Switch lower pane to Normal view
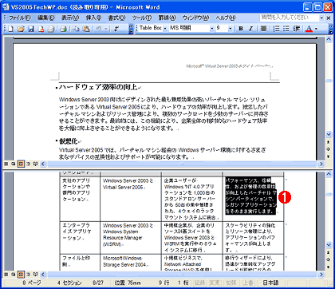Image resolution: width=335 pixels, height=289 pixels. pos(6,274)
